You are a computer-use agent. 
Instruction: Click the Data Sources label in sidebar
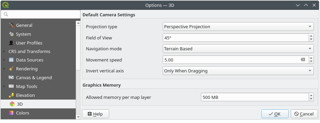(x=30, y=60)
